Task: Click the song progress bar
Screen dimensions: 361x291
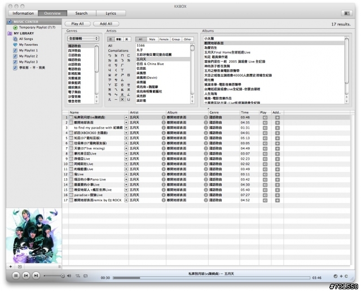Action: [x=212, y=278]
